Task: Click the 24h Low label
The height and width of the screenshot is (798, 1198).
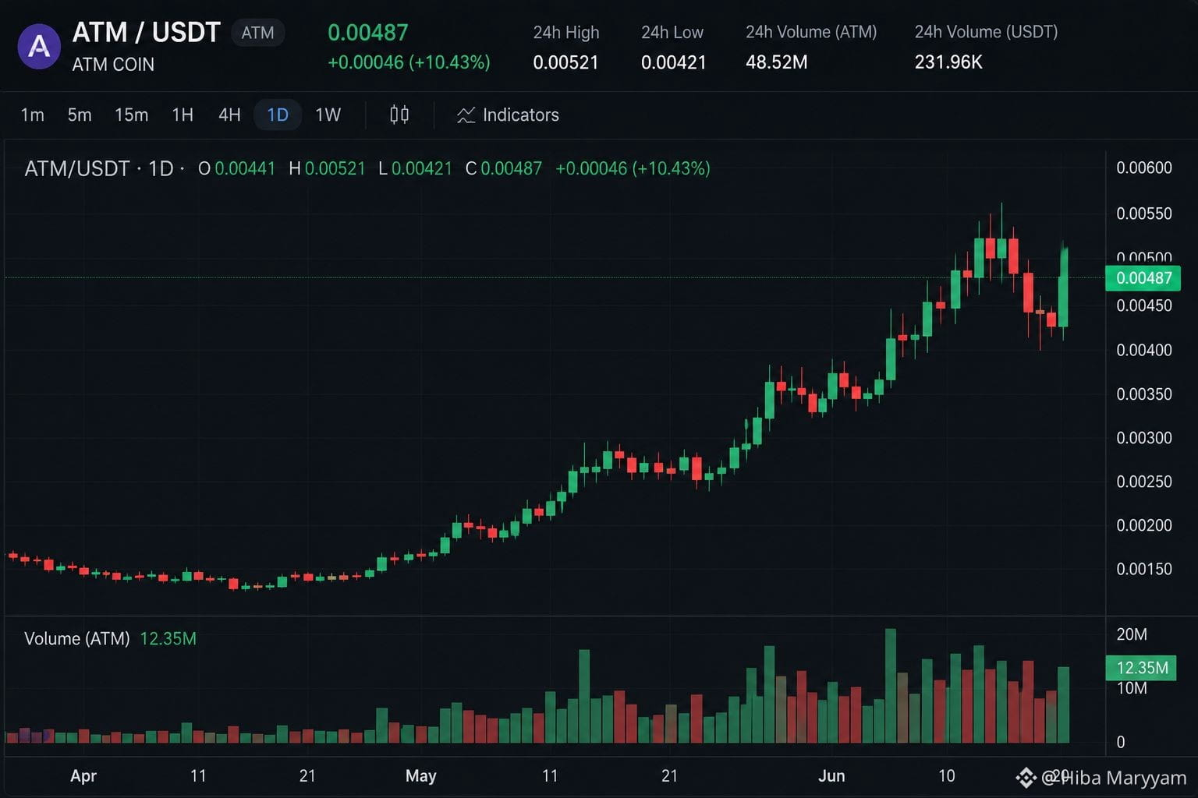Action: click(672, 33)
